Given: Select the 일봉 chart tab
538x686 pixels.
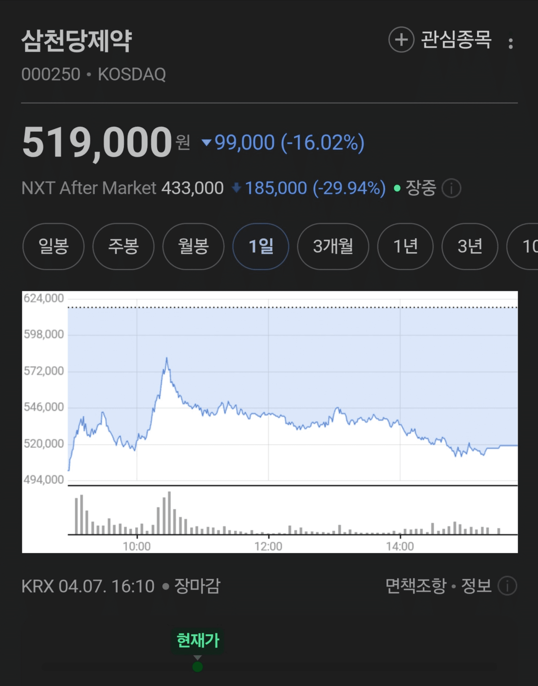Looking at the screenshot, I should click(x=53, y=246).
